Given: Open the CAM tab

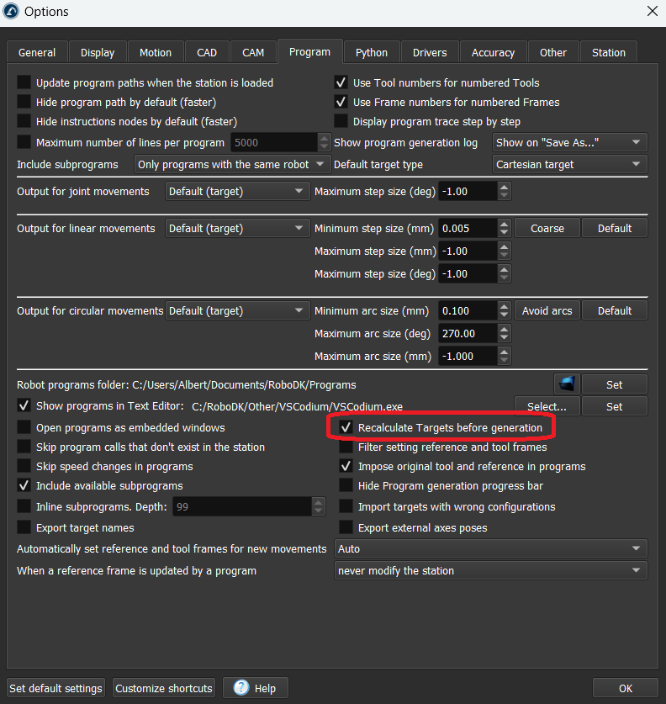Looking at the screenshot, I should tap(253, 52).
